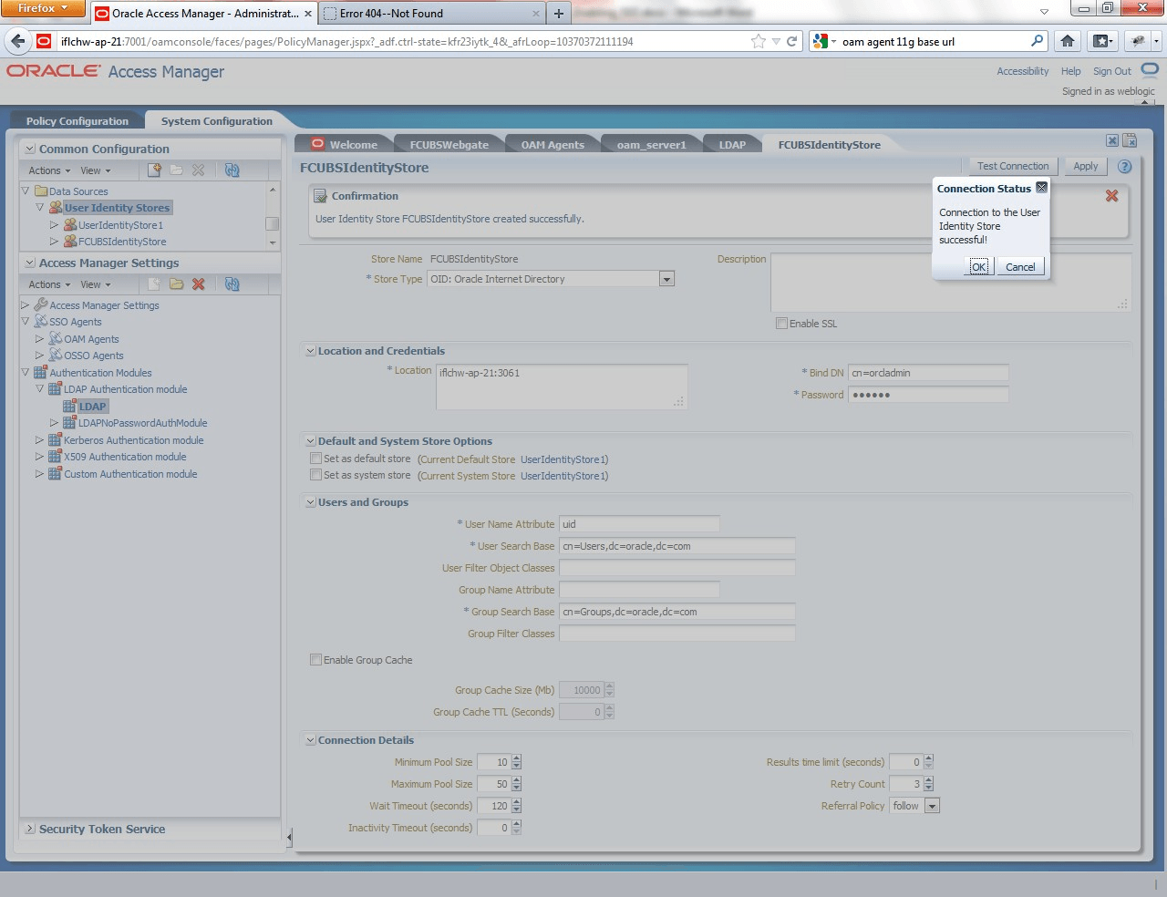Click OK in the Connection Status popup
The width and height of the screenshot is (1167, 897).
(x=978, y=267)
